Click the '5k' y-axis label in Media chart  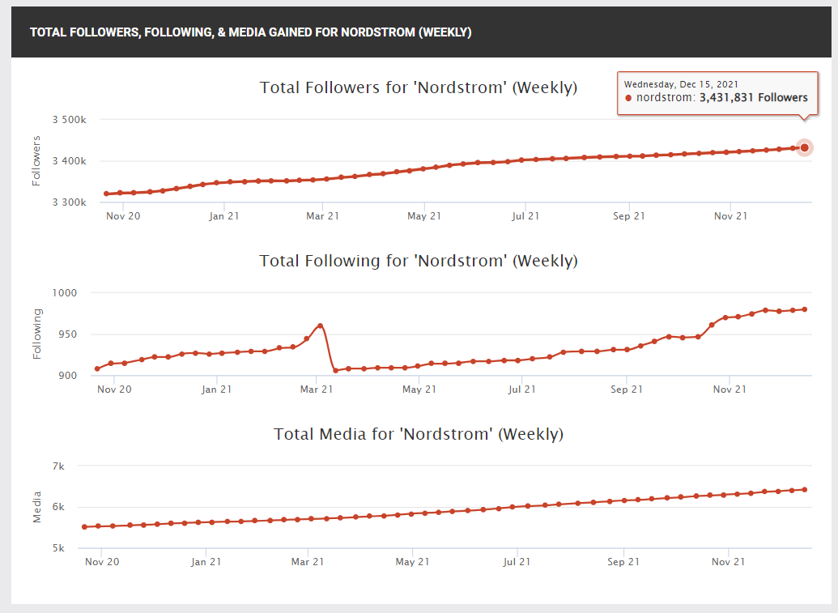[x=58, y=547]
